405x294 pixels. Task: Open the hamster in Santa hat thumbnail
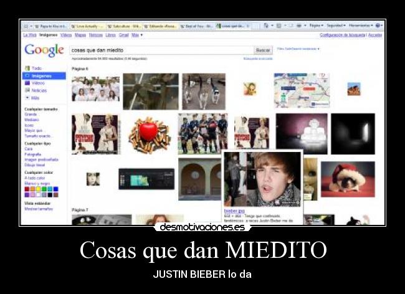click(x=348, y=179)
